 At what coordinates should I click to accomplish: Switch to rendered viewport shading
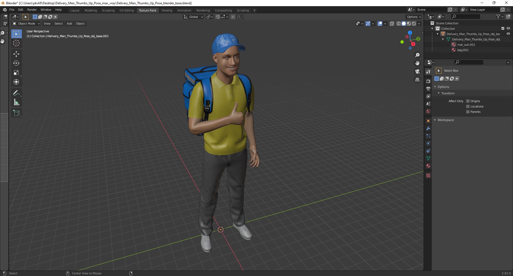(x=414, y=24)
